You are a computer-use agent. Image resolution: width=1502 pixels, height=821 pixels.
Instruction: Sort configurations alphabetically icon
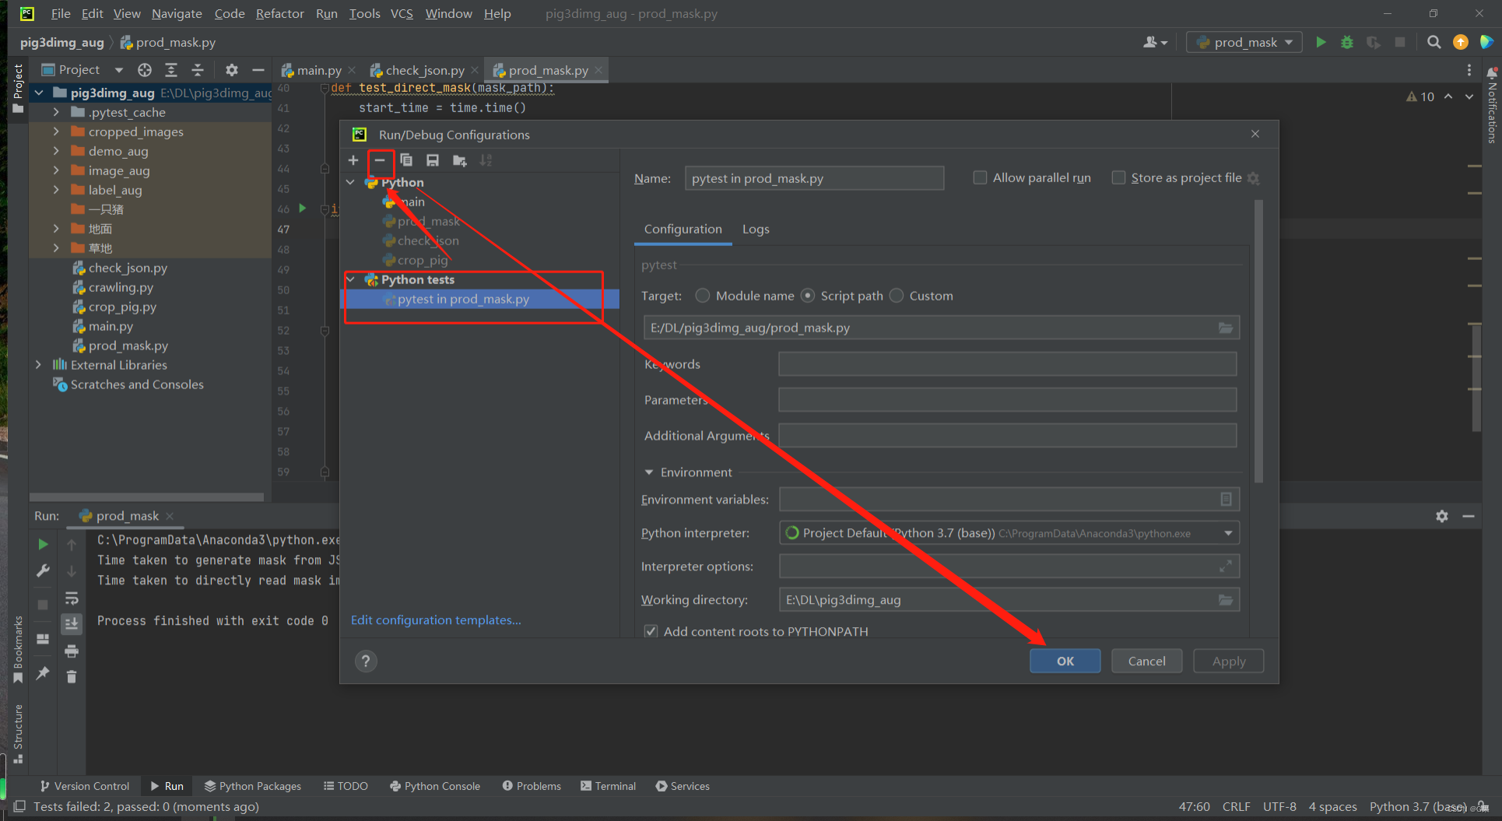click(x=486, y=160)
